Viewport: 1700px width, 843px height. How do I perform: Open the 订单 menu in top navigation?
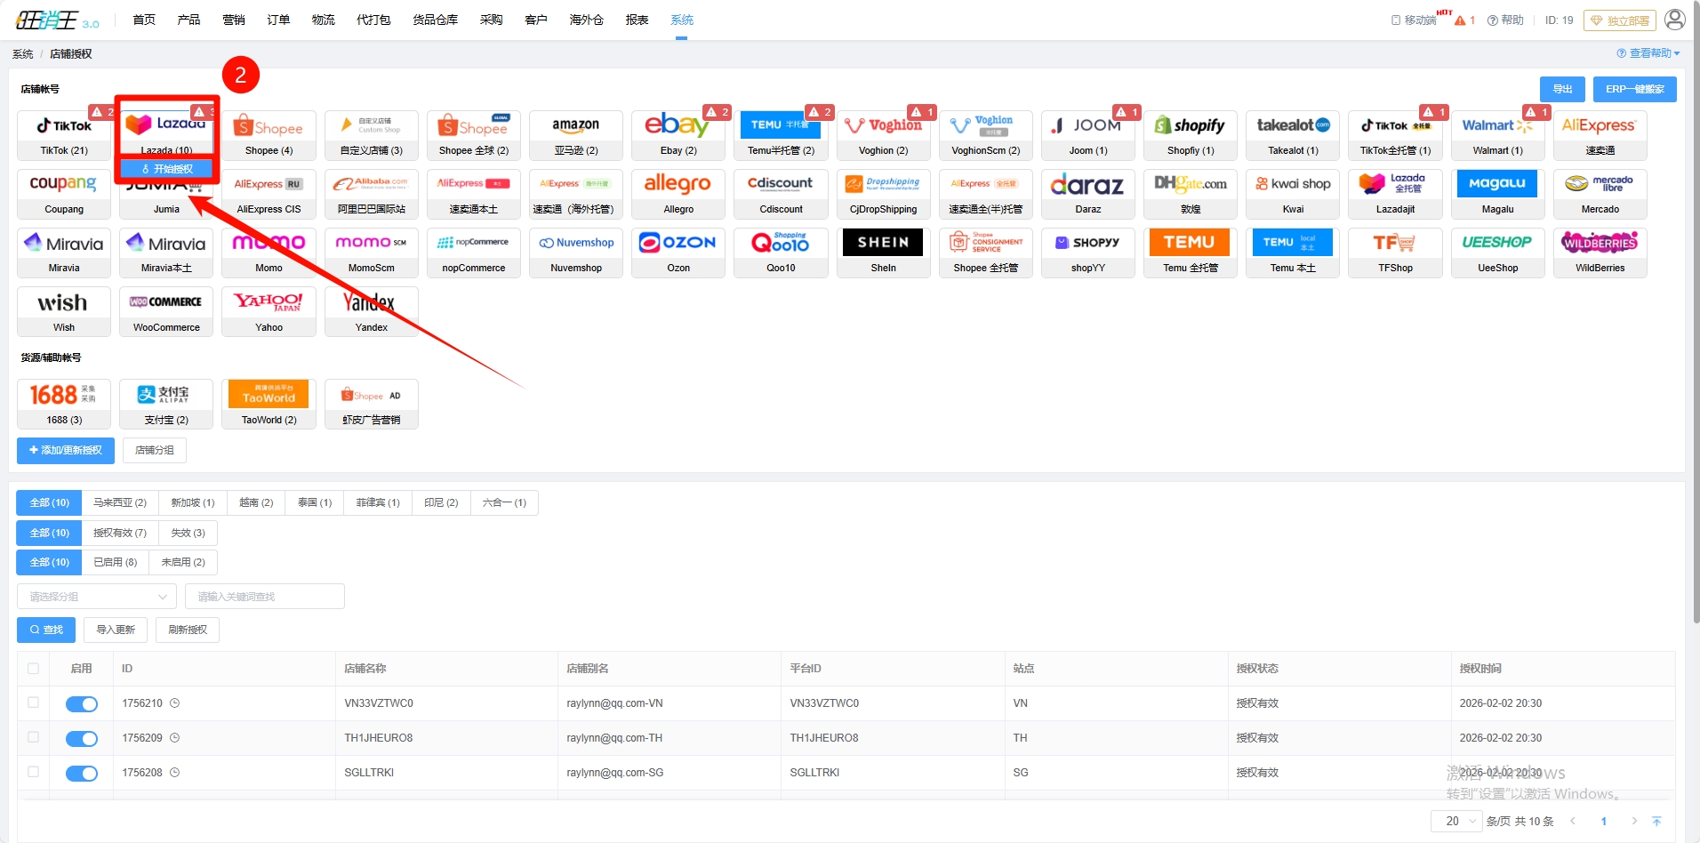(x=278, y=20)
